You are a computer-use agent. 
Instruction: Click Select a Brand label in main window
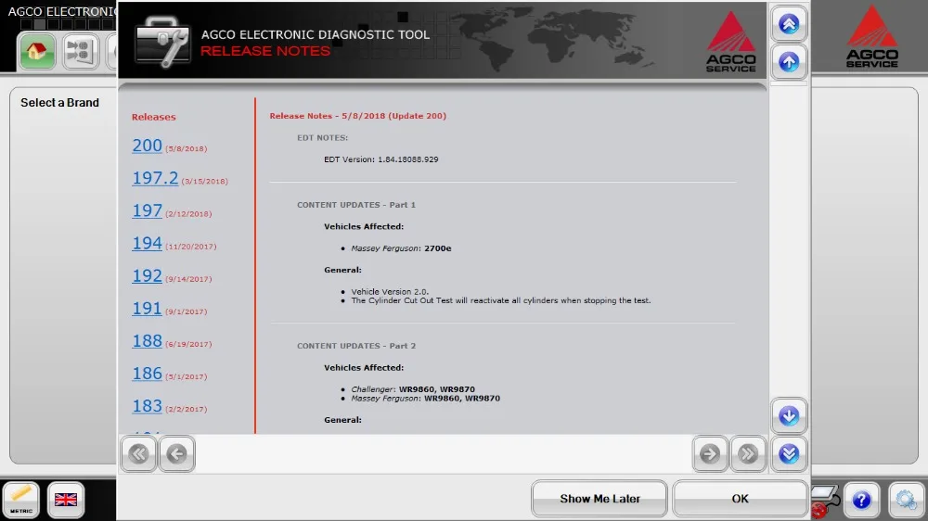coord(59,102)
